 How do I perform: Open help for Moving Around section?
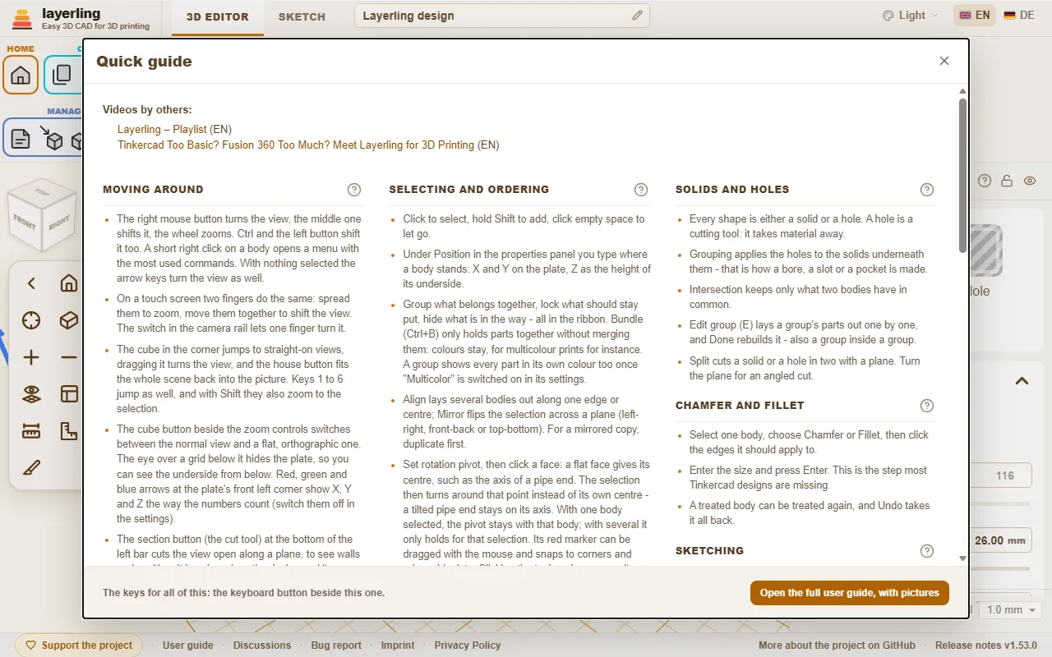click(x=354, y=190)
